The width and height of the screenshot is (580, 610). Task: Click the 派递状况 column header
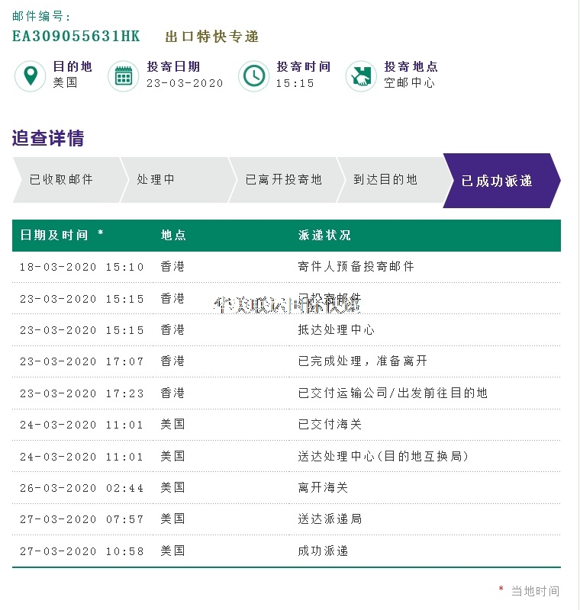click(x=324, y=235)
